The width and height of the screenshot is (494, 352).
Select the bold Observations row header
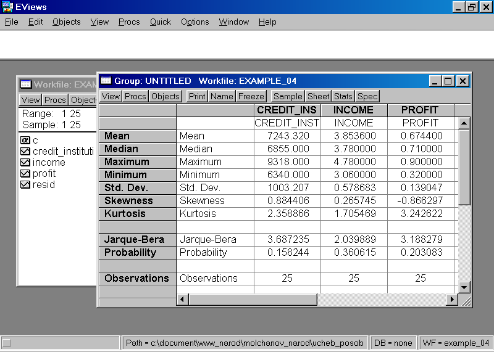tap(137, 278)
